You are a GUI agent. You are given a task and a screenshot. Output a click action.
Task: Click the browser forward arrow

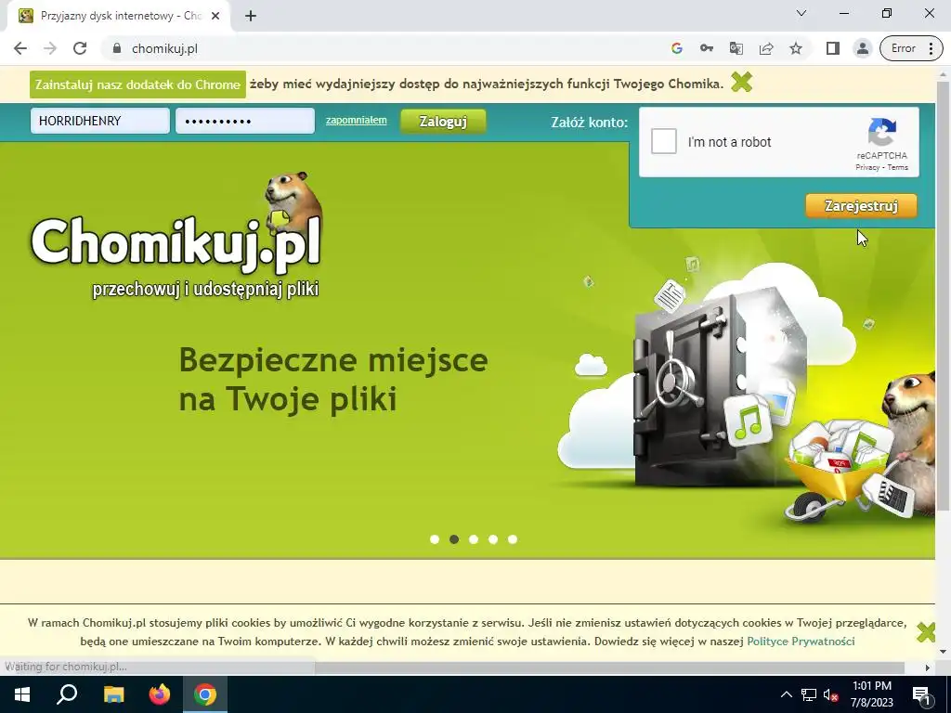click(x=50, y=48)
